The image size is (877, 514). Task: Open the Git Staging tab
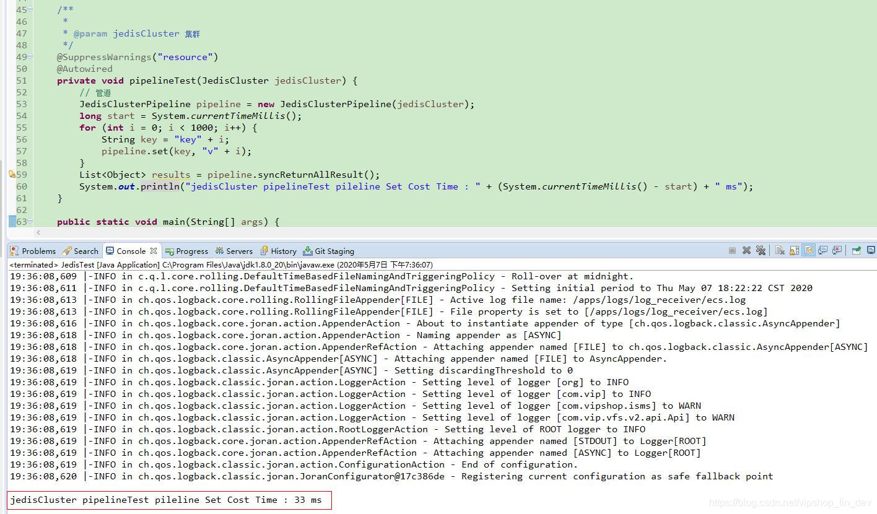click(x=329, y=251)
